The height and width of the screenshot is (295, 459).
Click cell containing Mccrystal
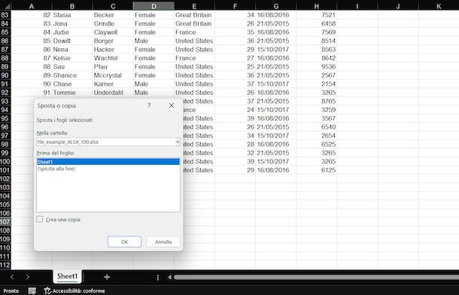[113, 75]
